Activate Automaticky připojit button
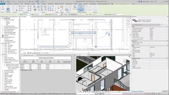 tap(81, 8)
